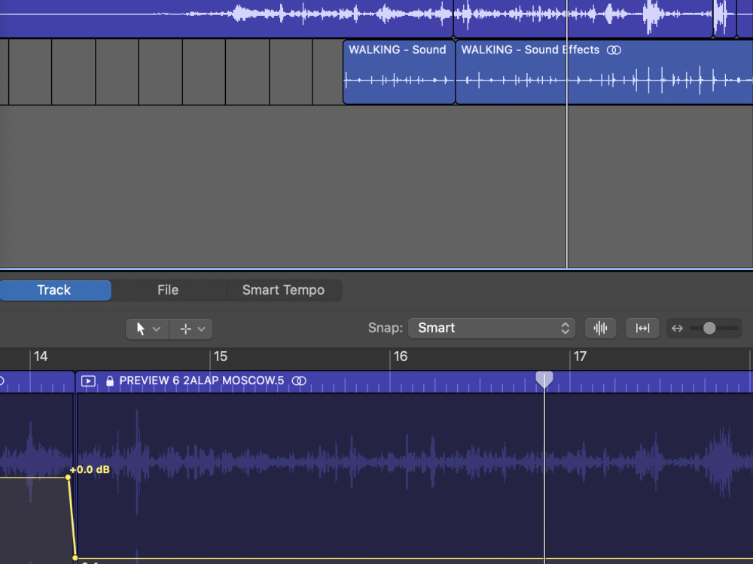Click the playhead handle in editor

[544, 379]
